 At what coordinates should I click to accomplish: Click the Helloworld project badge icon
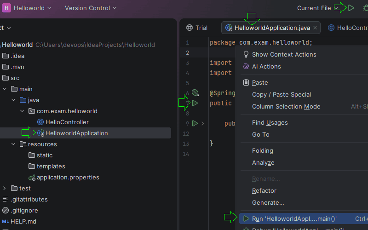point(6,8)
